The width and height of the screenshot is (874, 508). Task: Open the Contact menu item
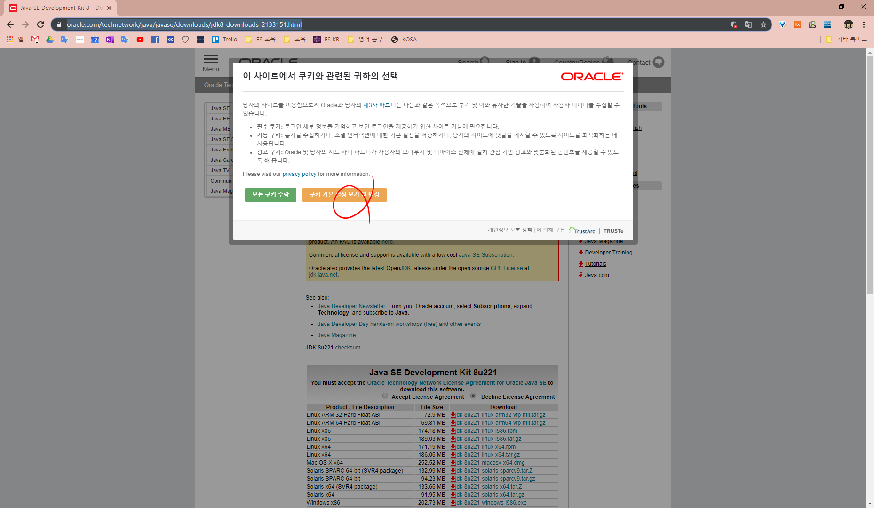pyautogui.click(x=646, y=63)
